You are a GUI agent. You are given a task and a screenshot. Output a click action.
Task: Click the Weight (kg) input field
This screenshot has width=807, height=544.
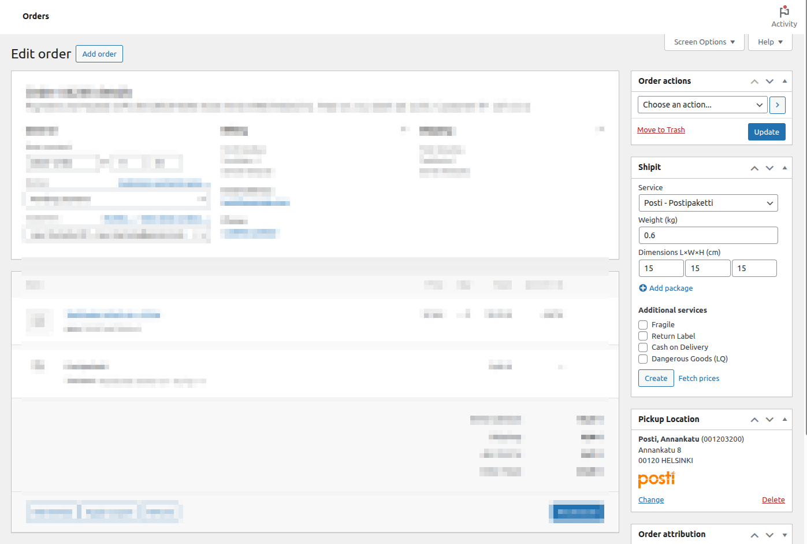(708, 235)
